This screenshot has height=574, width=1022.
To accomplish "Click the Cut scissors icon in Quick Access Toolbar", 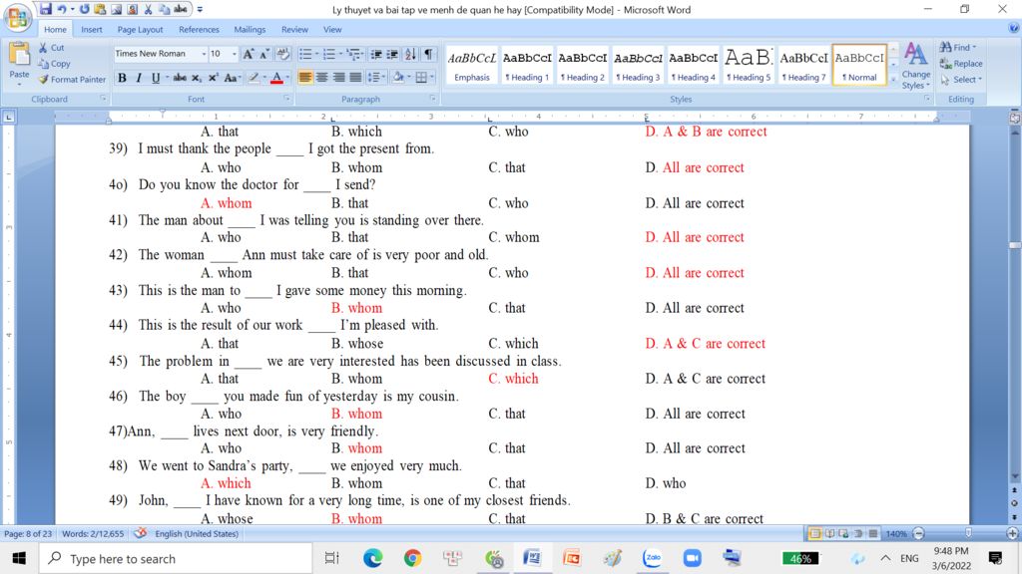I will click(149, 9).
